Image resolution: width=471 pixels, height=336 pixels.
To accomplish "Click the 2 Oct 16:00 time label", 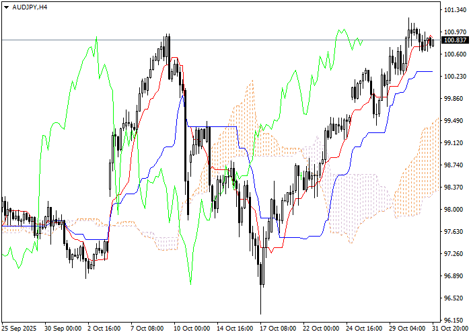I will pyautogui.click(x=104, y=329).
